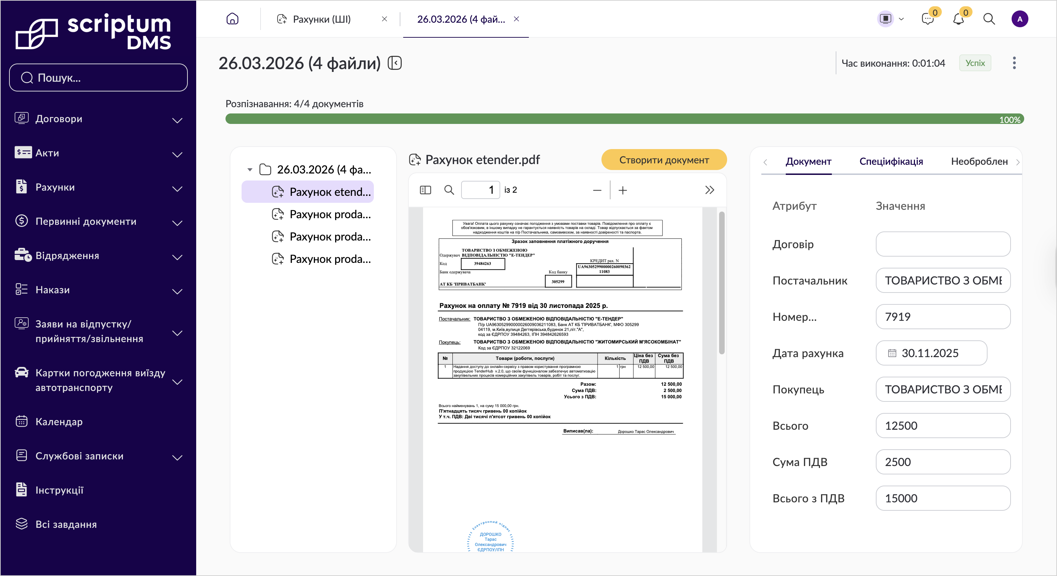The image size is (1057, 576).
Task: Open the three-dot options menu
Action: pos(1014,63)
